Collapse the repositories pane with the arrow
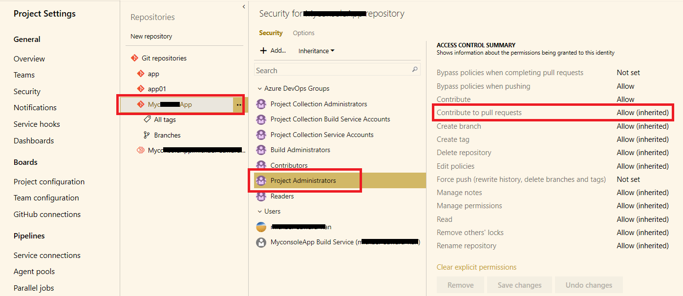The image size is (683, 296). click(x=244, y=6)
